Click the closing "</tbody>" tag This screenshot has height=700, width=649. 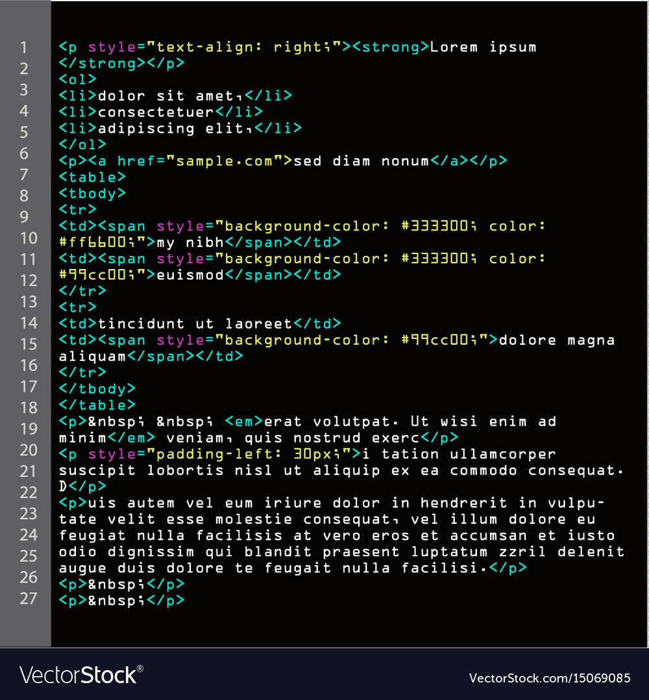[97, 389]
